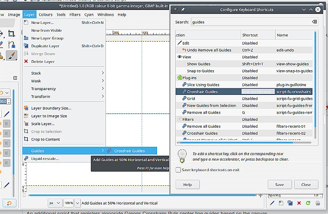The height and width of the screenshot is (214, 328).
Task: Select the Paths tool icon
Action: 11,44
